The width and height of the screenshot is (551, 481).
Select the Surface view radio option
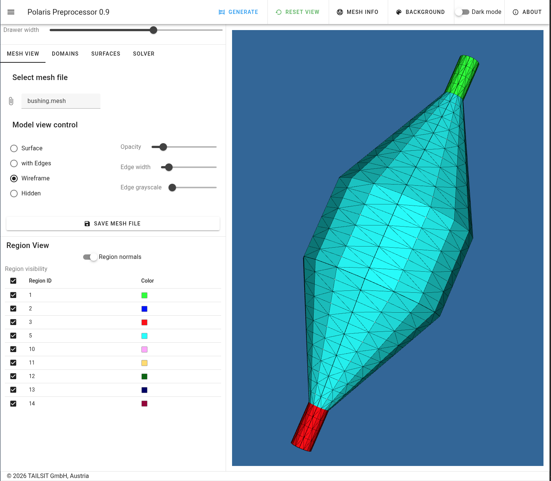click(x=14, y=148)
